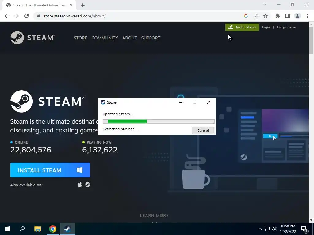
Task: Open the notifications action center icon
Action: tap(304, 229)
